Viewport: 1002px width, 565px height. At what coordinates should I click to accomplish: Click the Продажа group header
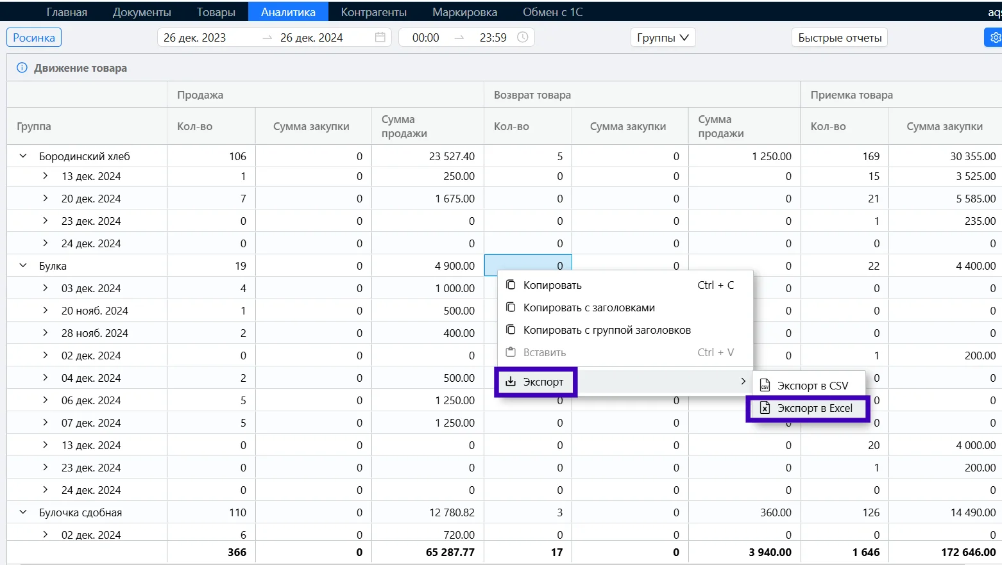pyautogui.click(x=325, y=95)
